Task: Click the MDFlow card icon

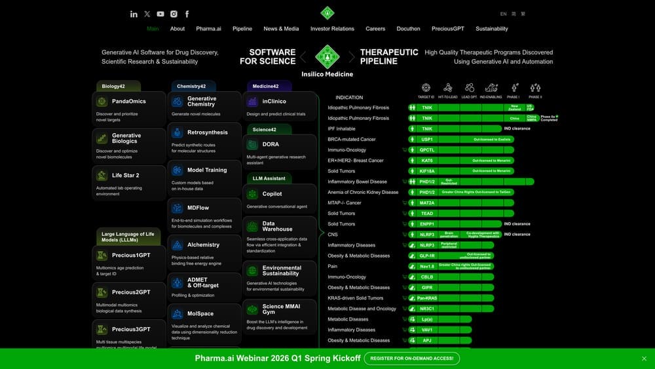Action: [x=177, y=208]
